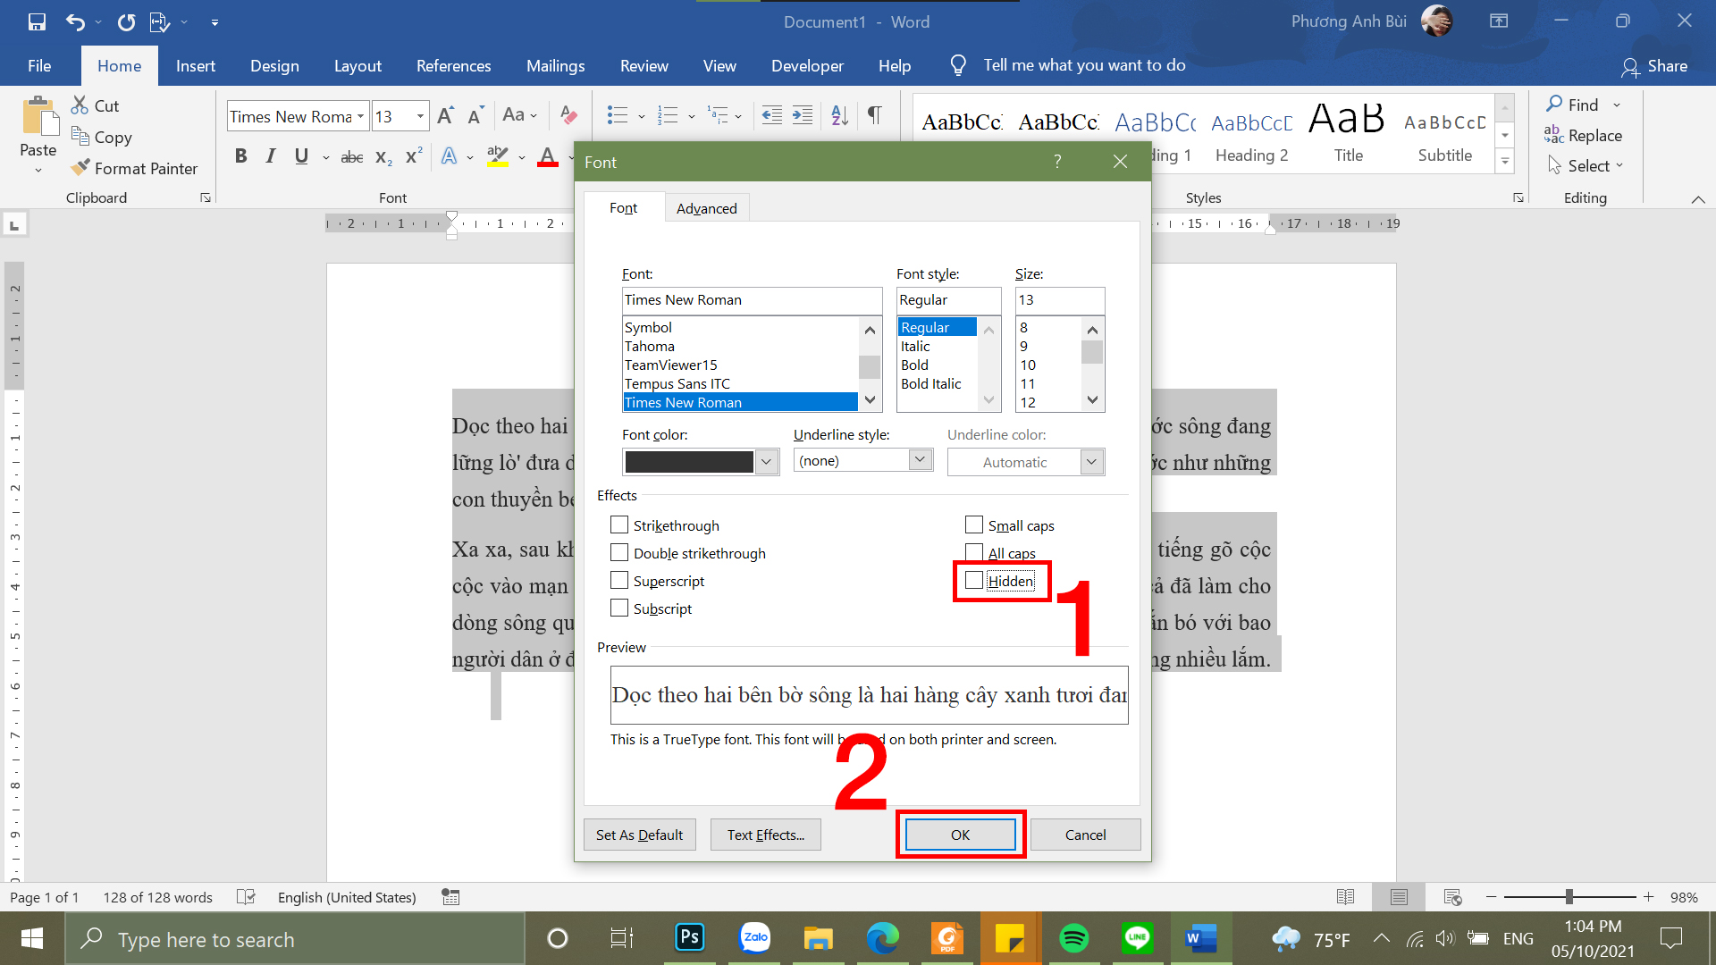Enable the Superscript effects checkbox
The image size is (1716, 965).
(618, 580)
